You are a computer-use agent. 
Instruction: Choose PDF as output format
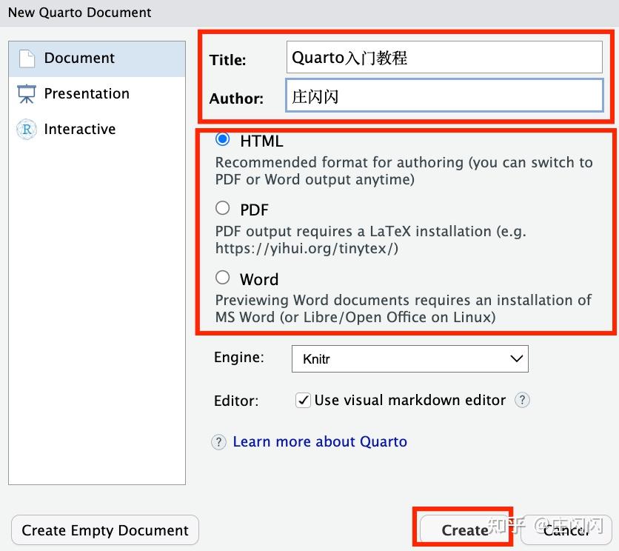click(x=222, y=208)
